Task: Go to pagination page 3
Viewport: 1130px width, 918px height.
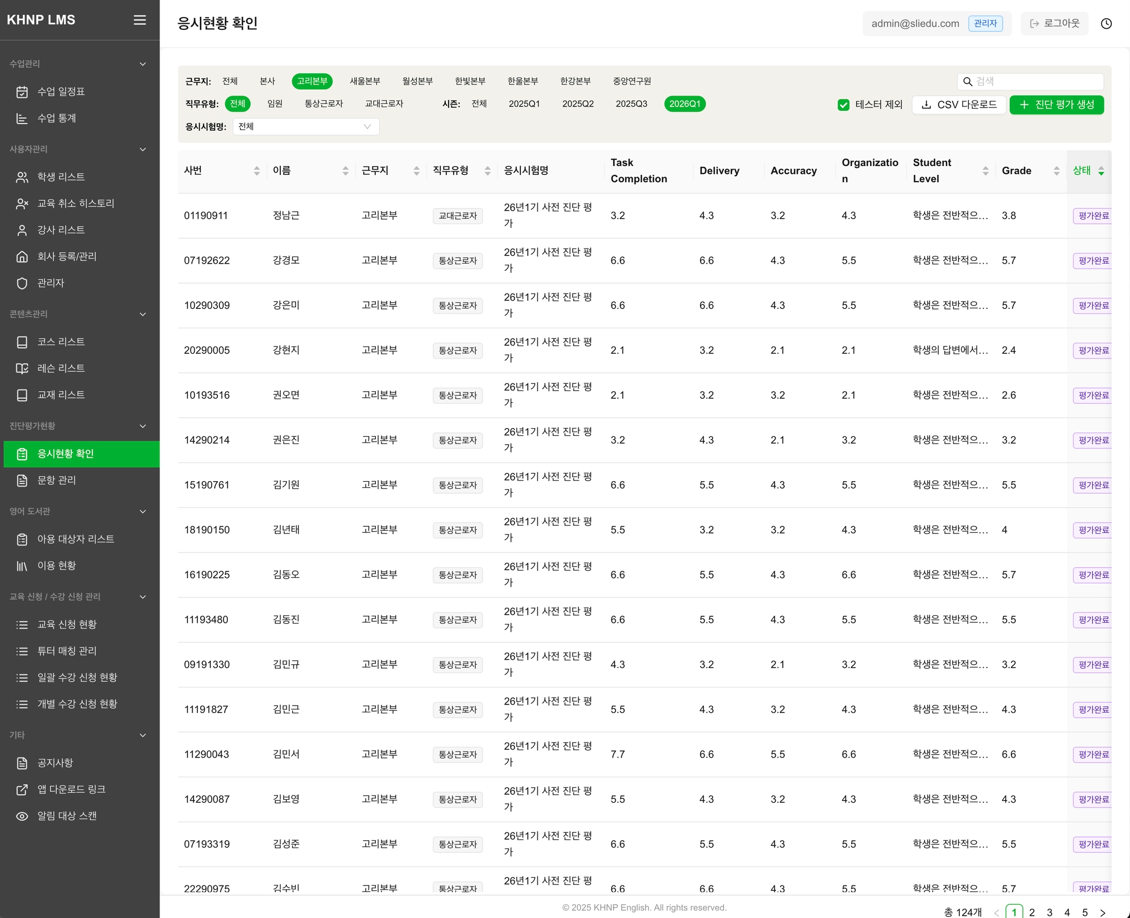Action: [x=1049, y=912]
